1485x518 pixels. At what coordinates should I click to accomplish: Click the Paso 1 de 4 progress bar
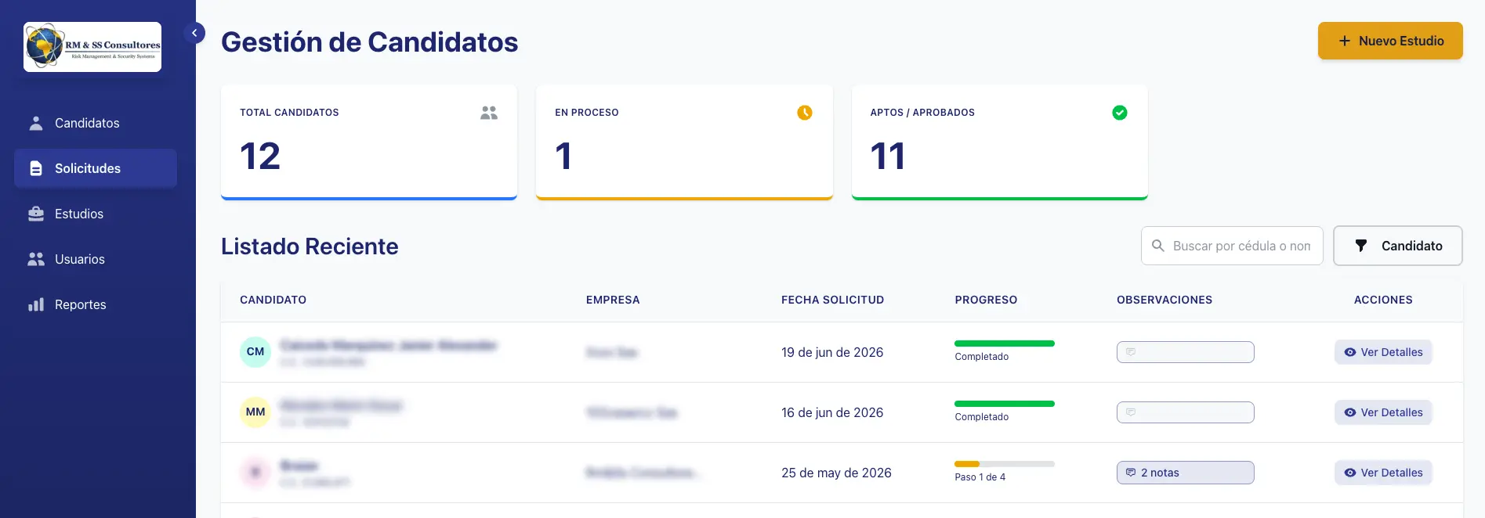1005,464
